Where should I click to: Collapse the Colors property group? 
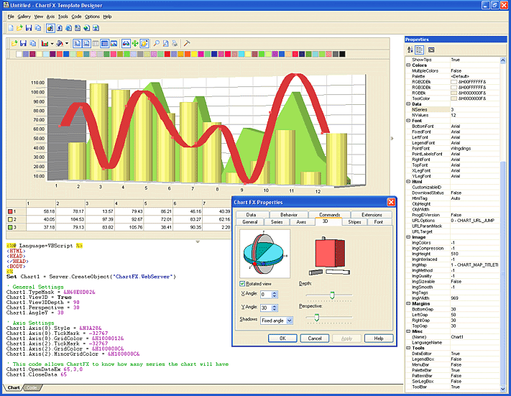408,65
